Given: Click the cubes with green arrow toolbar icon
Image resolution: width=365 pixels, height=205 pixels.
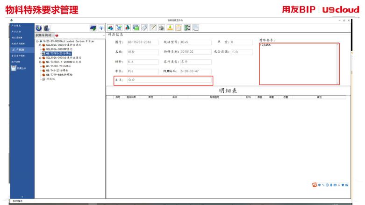Looking at the screenshot, I should (110, 28).
